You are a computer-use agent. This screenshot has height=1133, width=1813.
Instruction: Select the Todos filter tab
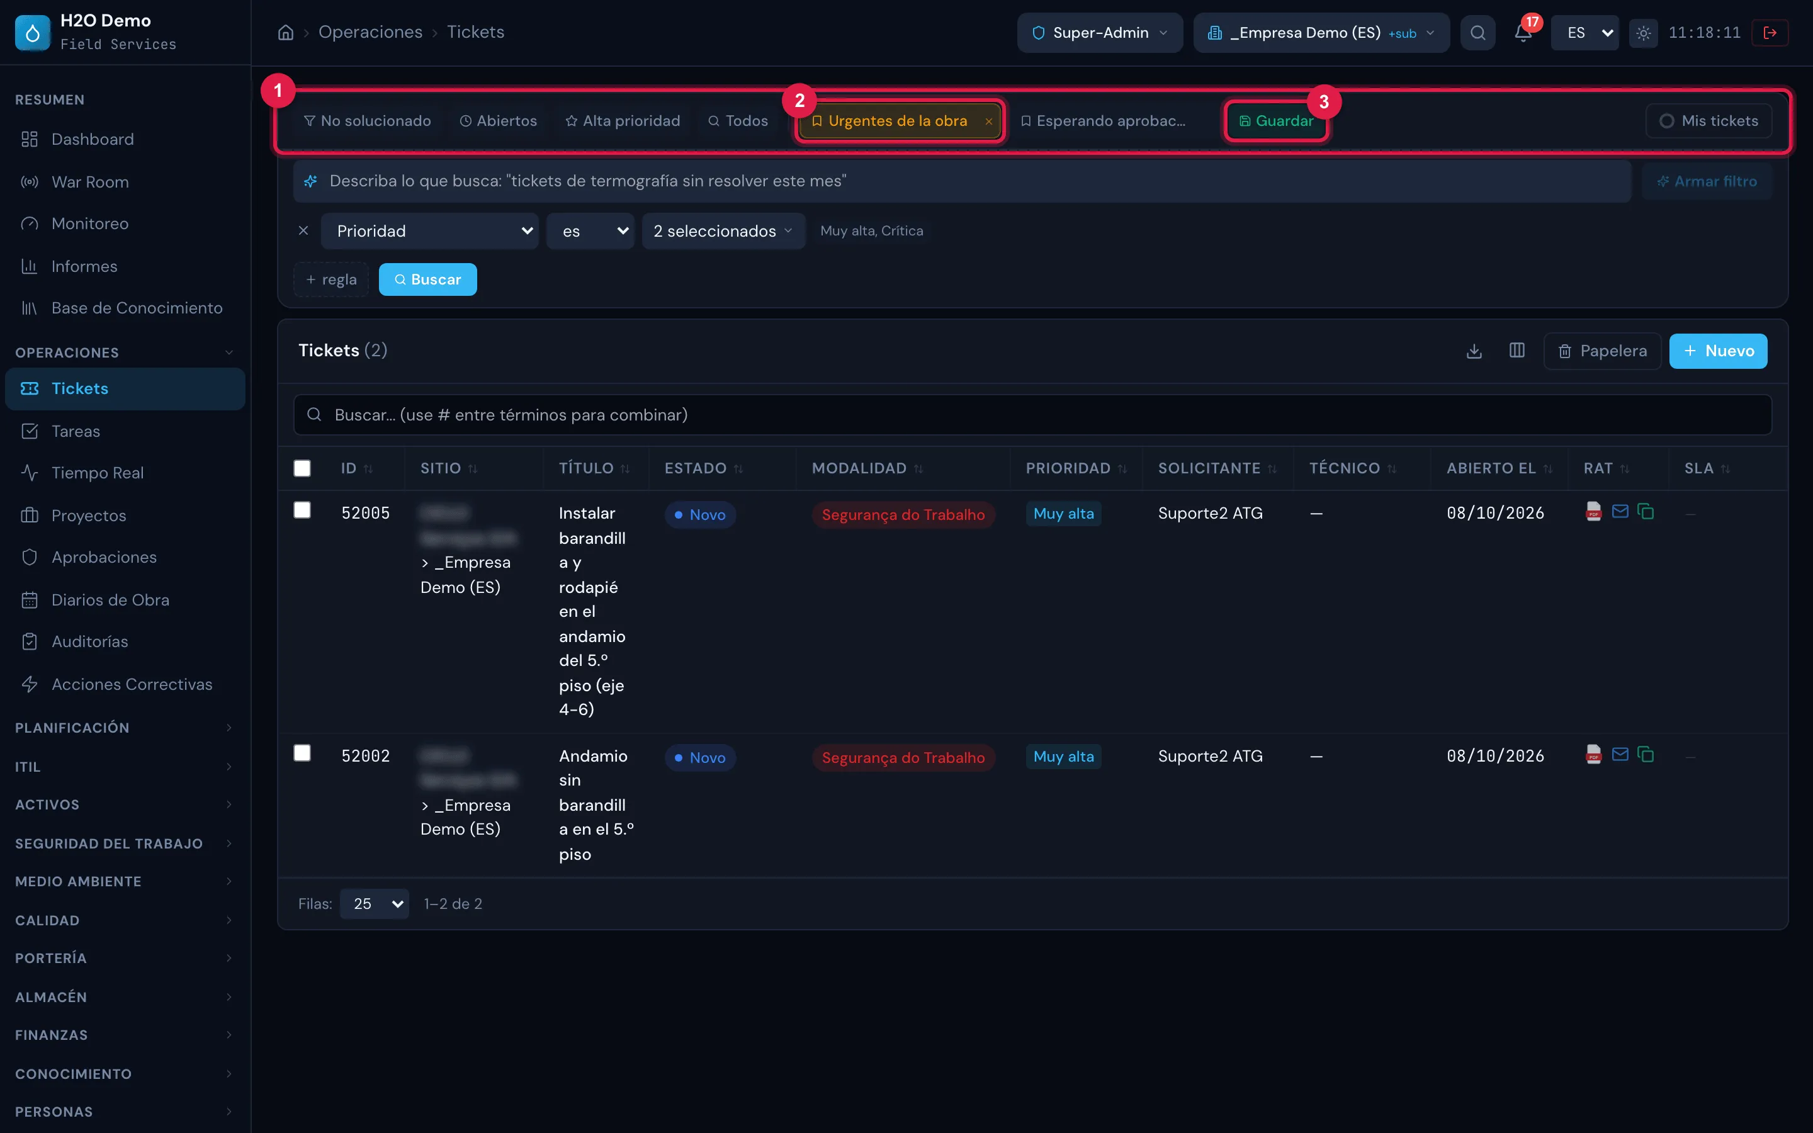[738, 121]
